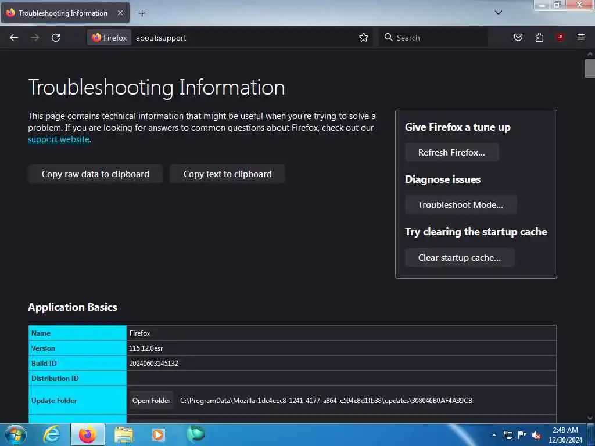Image resolution: width=595 pixels, height=446 pixels.
Task: Click the search magnifier icon
Action: (388, 37)
